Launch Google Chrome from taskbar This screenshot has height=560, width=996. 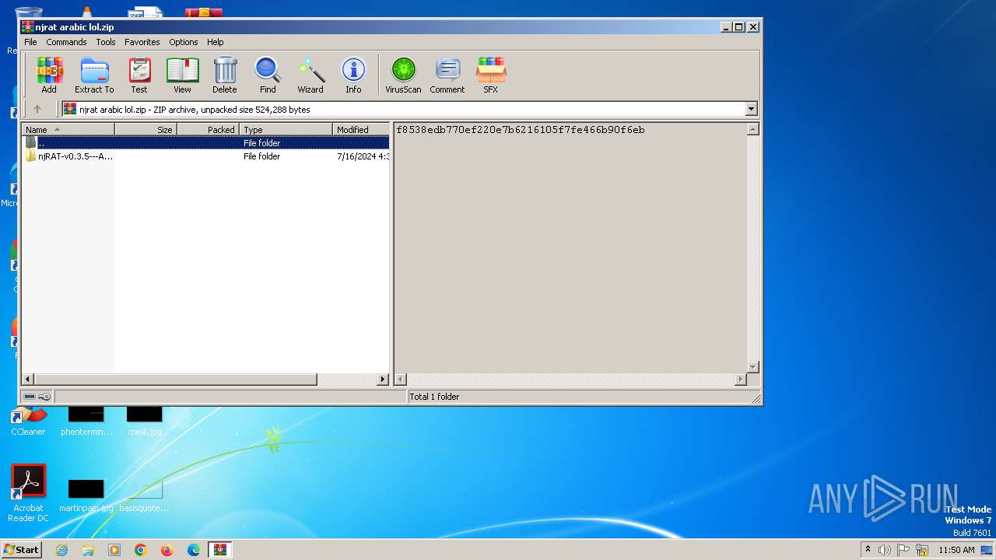141,550
